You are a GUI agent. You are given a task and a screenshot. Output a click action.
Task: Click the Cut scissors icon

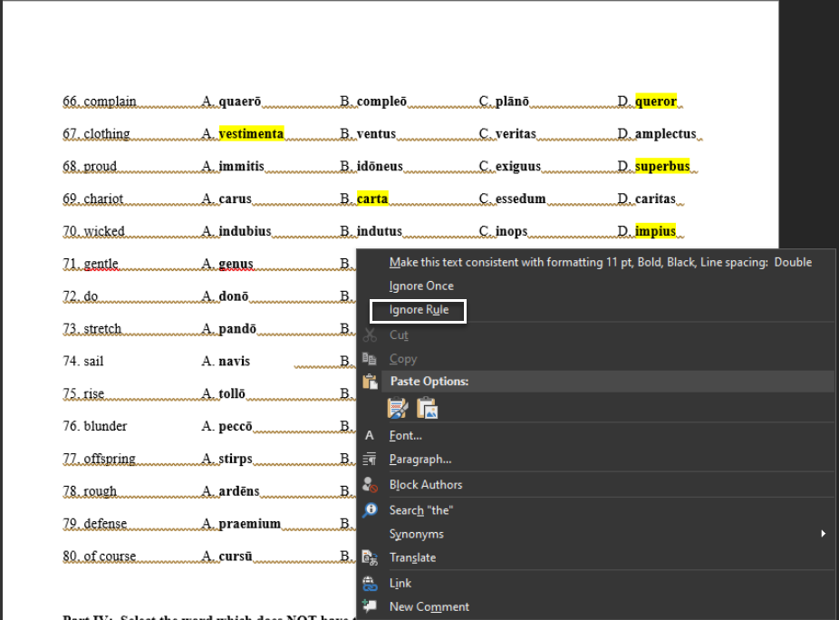[370, 335]
